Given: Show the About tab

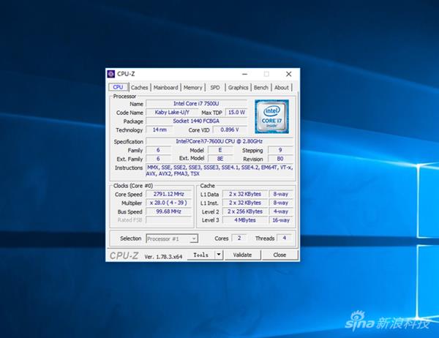Looking at the screenshot, I should pos(282,88).
